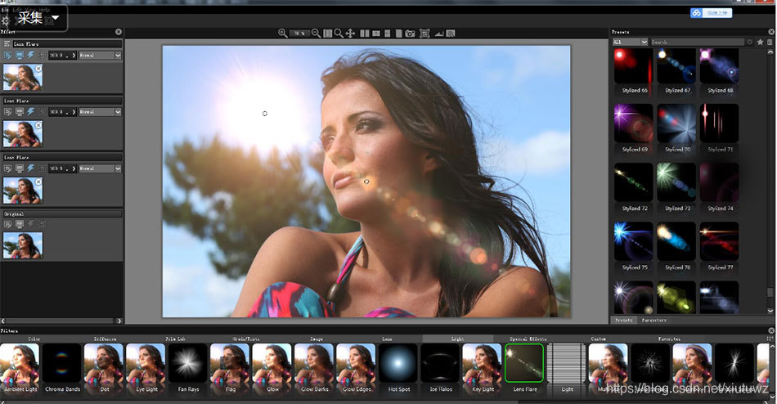777x404 pixels.
Task: Toggle lightning enable on first Lens Flare layer
Action: pyautogui.click(x=31, y=56)
